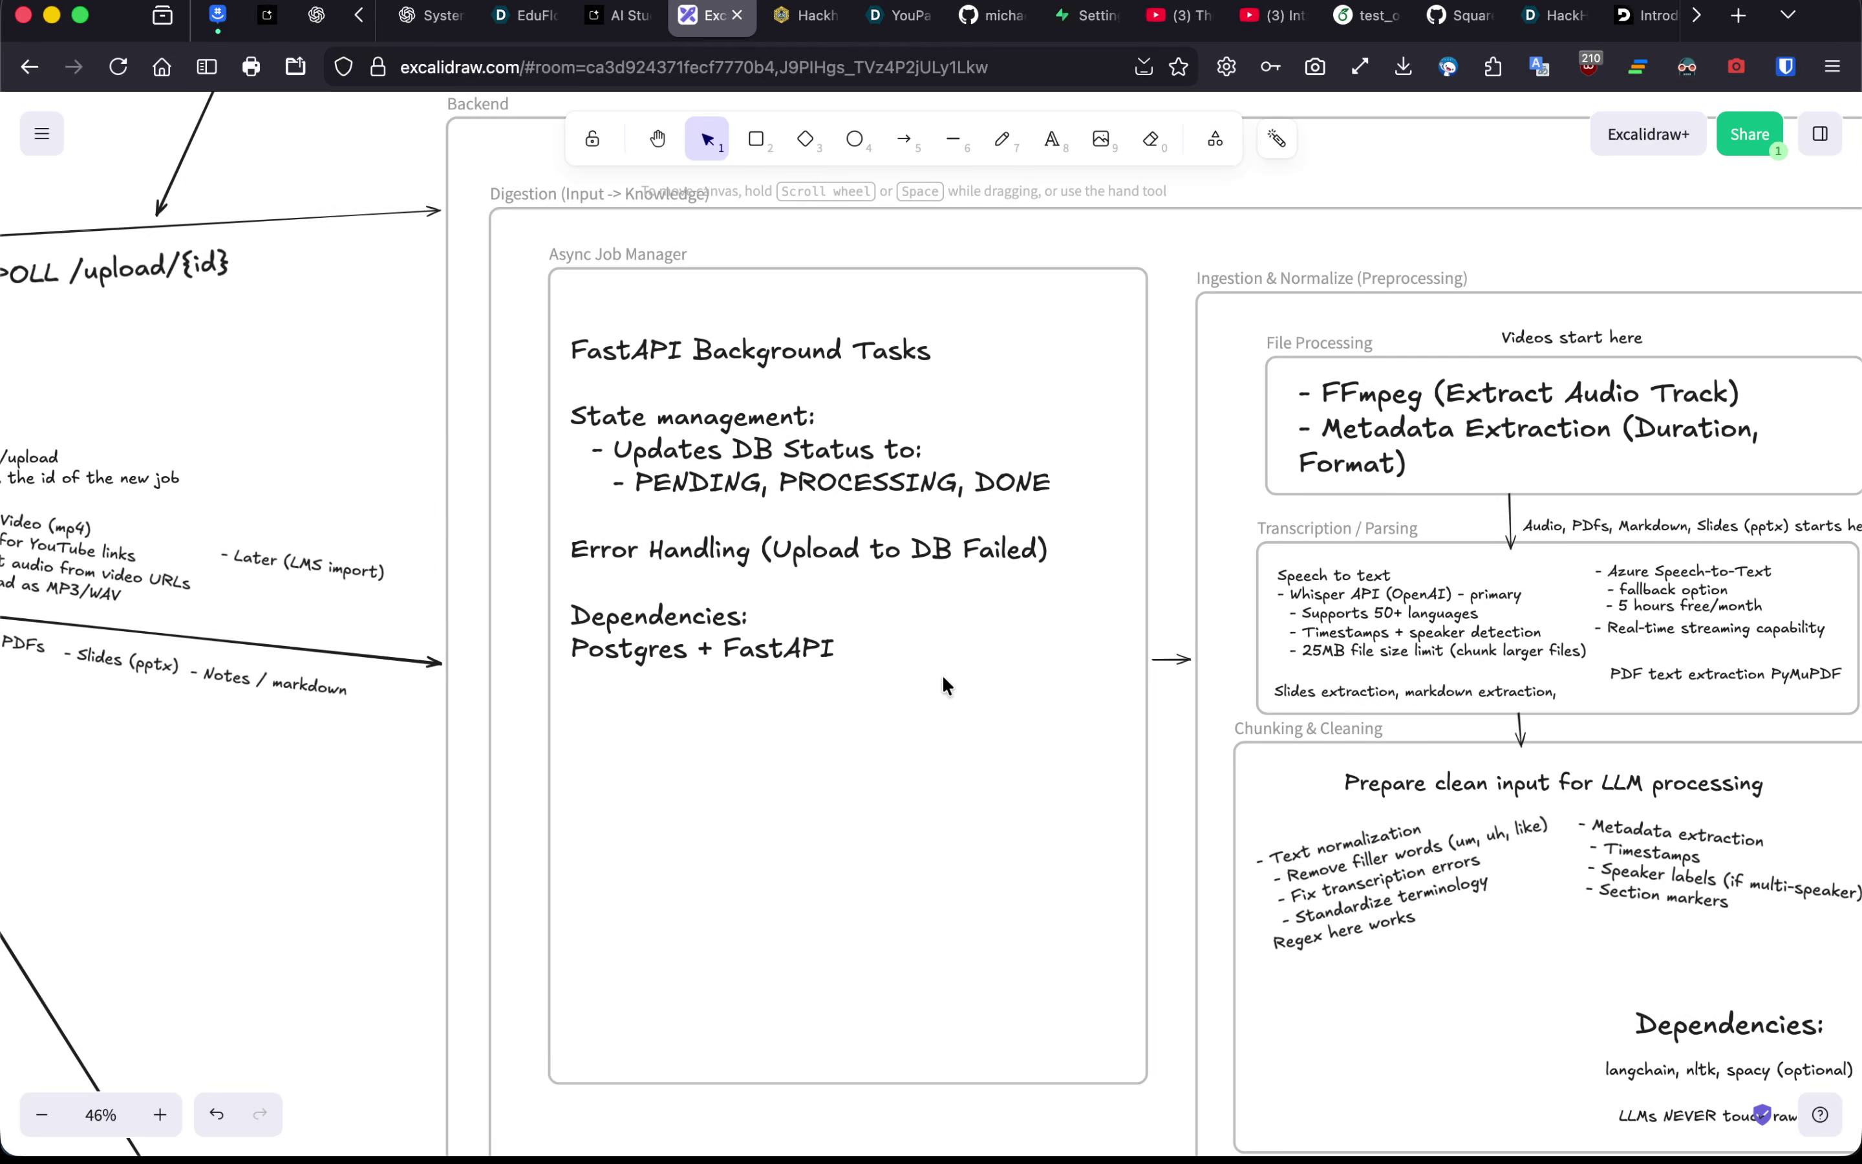This screenshot has width=1862, height=1164.
Task: Toggle the browser sidebar view
Action: pyautogui.click(x=206, y=67)
